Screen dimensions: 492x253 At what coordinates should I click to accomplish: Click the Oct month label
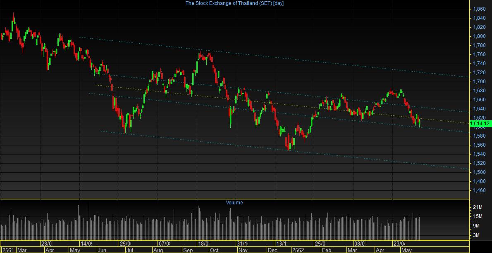[x=215, y=250]
